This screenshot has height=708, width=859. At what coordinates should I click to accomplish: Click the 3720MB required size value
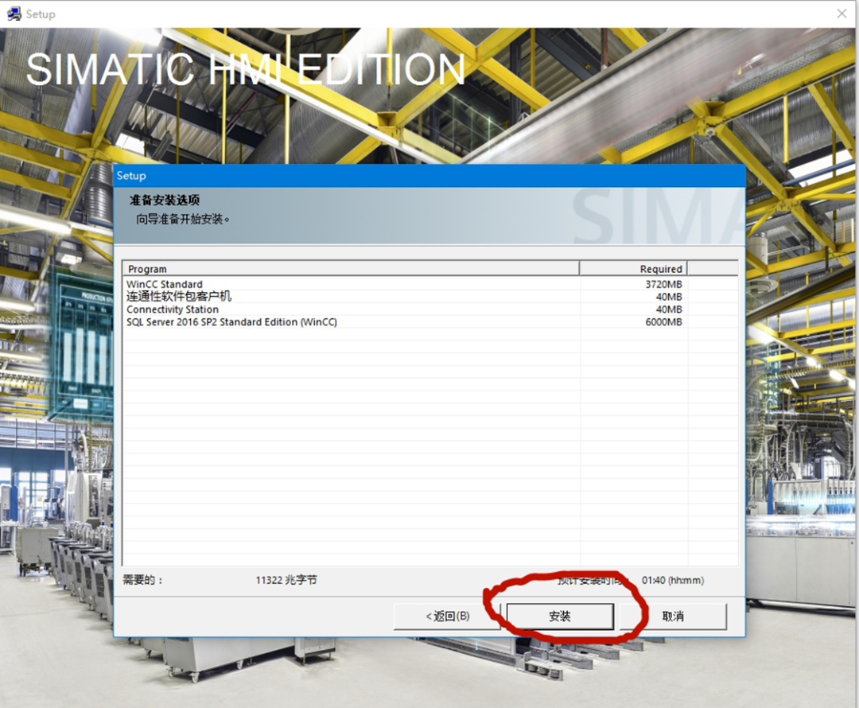pyautogui.click(x=663, y=285)
